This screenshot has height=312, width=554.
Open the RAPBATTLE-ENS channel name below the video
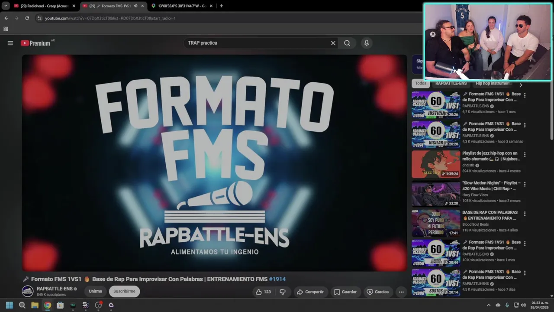(55, 289)
